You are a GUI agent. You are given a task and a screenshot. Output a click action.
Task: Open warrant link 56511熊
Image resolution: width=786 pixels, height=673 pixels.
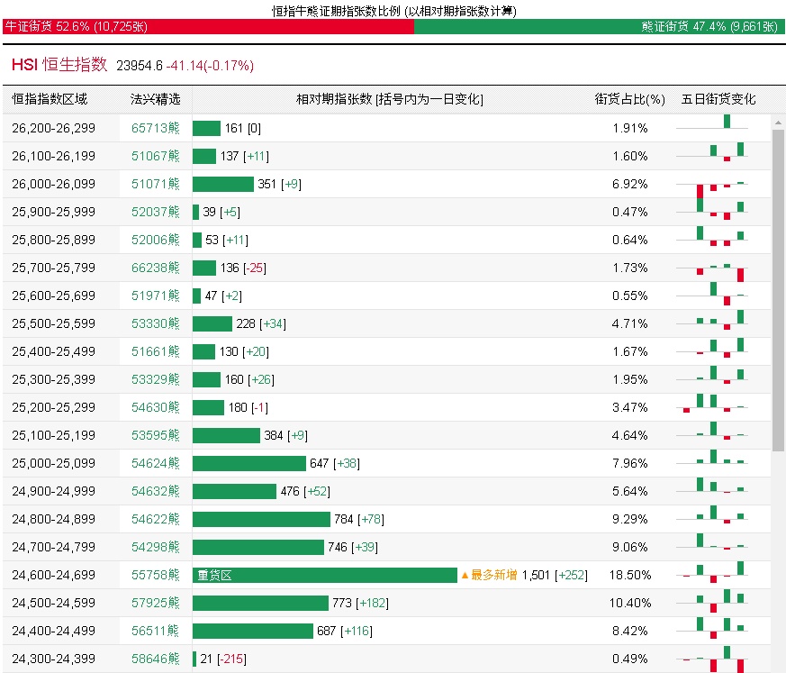[x=156, y=631]
